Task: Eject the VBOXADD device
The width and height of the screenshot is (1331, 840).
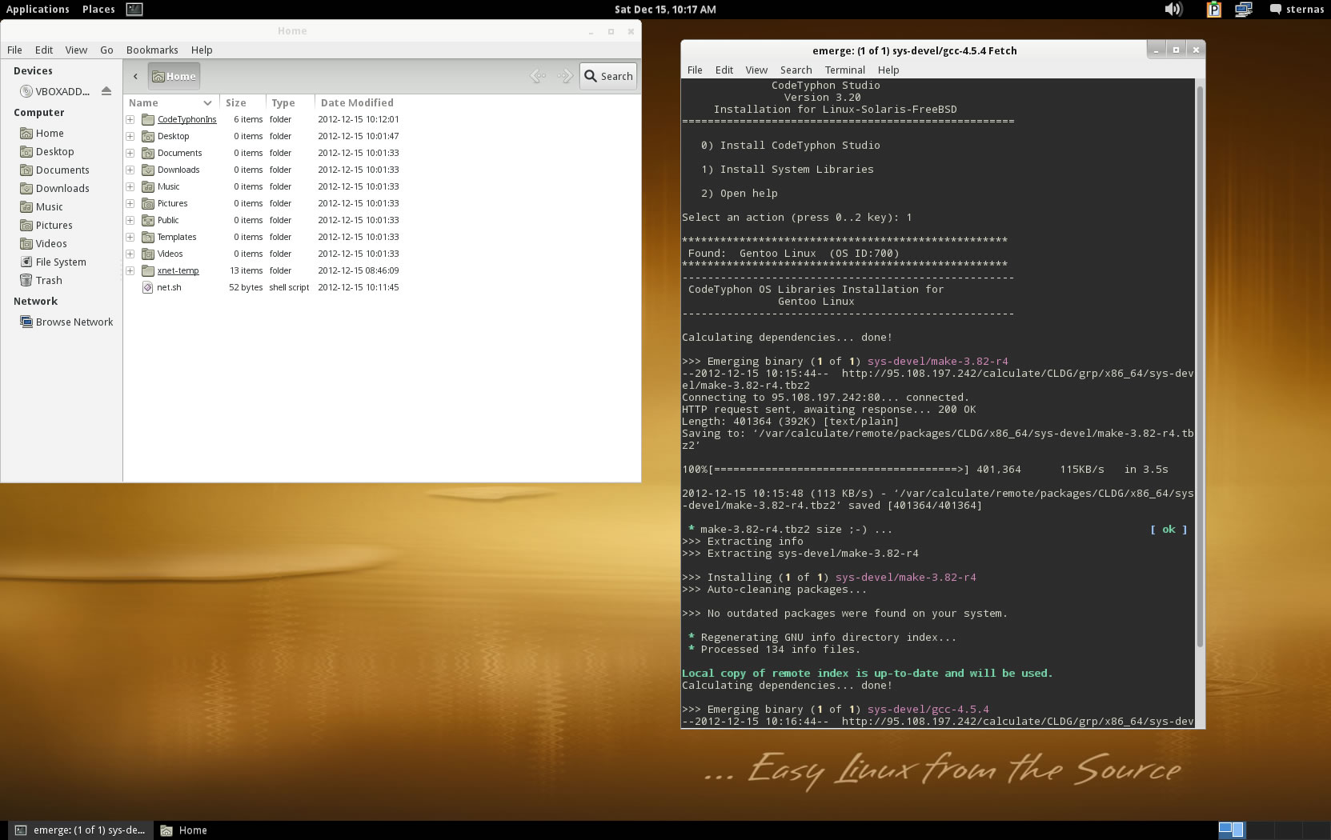Action: tap(106, 91)
